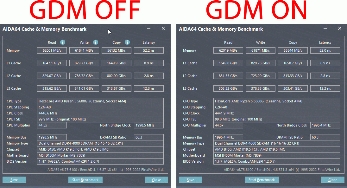Screen dimensions: 347x188
Task: Select Memory Read value 62001 MB/s
Action: [52, 50]
